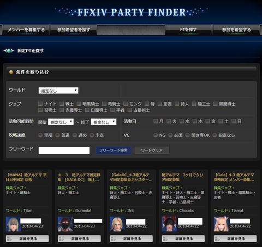Check the 詩人 job checkbox

(x=177, y=104)
